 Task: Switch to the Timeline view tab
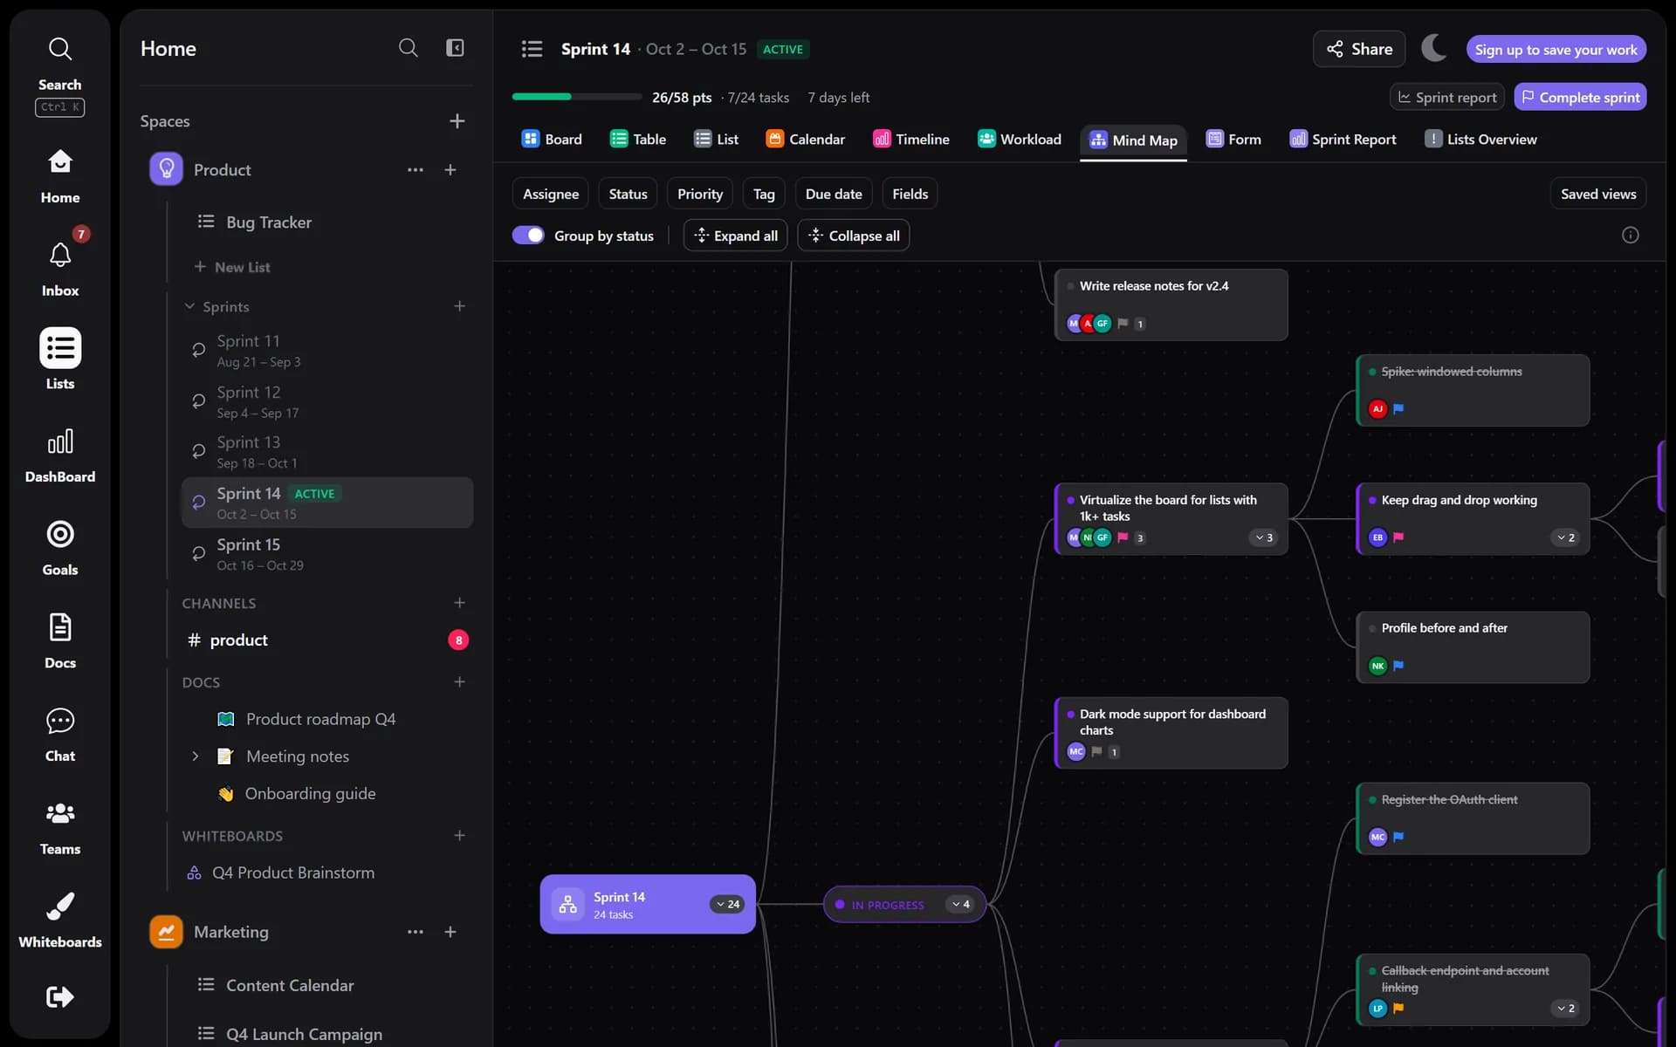click(x=911, y=140)
